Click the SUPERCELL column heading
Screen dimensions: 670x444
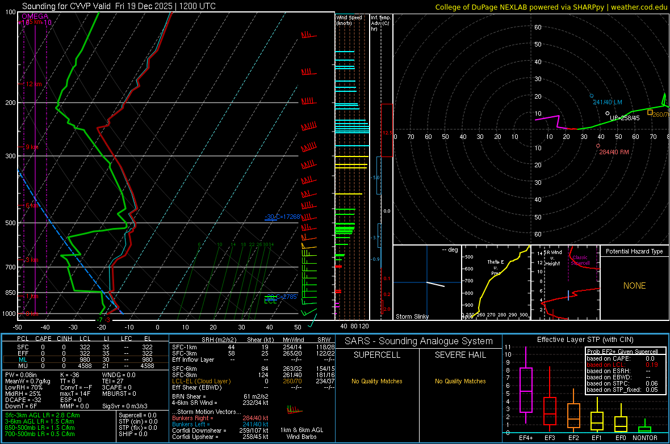[x=377, y=355]
